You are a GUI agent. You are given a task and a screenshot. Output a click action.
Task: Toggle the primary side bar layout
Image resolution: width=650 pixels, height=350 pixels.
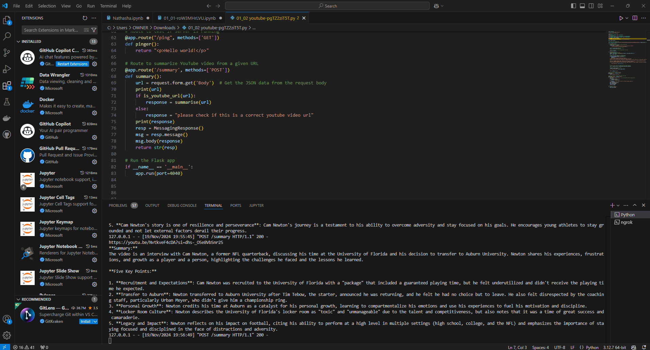point(574,6)
